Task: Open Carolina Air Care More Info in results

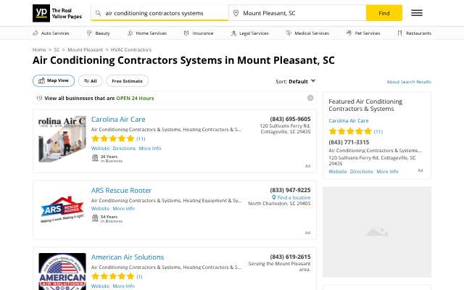Action: click(150, 148)
